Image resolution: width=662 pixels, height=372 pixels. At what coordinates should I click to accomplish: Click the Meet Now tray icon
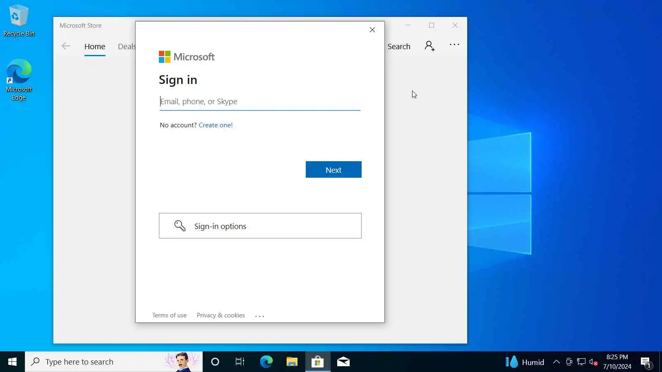pos(569,362)
